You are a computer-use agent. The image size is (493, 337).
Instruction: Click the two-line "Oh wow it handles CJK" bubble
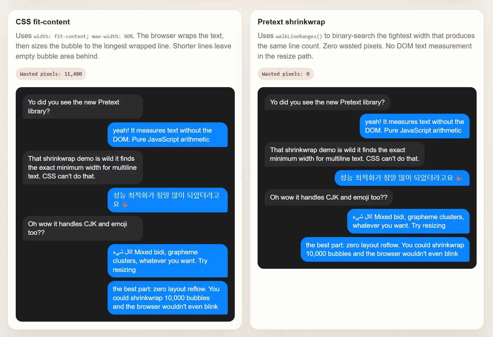83,228
